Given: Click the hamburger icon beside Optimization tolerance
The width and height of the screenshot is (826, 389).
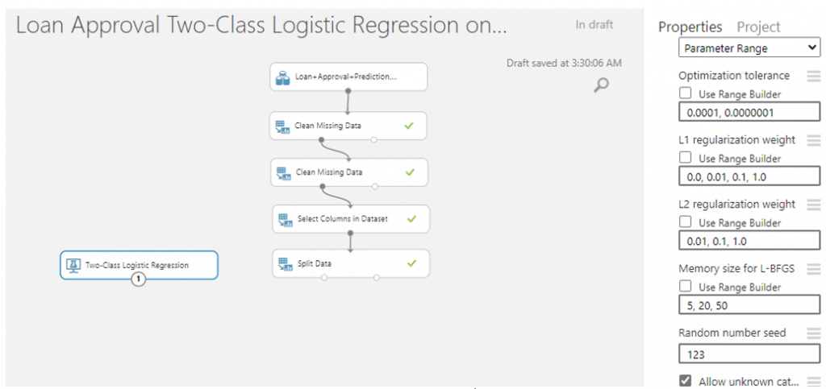Looking at the screenshot, I should coord(814,77).
